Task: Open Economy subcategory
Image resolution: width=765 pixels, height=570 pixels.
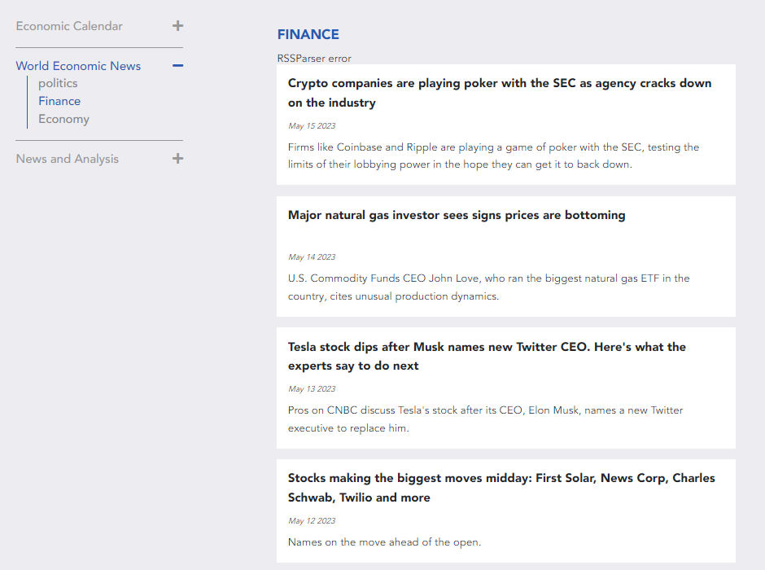Action: (x=64, y=119)
